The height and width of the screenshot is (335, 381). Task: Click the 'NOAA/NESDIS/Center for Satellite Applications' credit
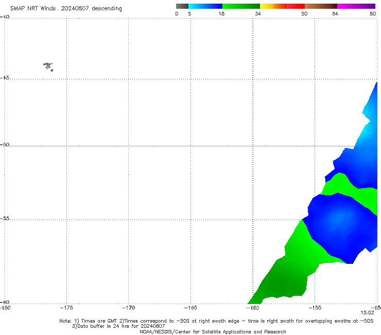pyautogui.click(x=213, y=331)
